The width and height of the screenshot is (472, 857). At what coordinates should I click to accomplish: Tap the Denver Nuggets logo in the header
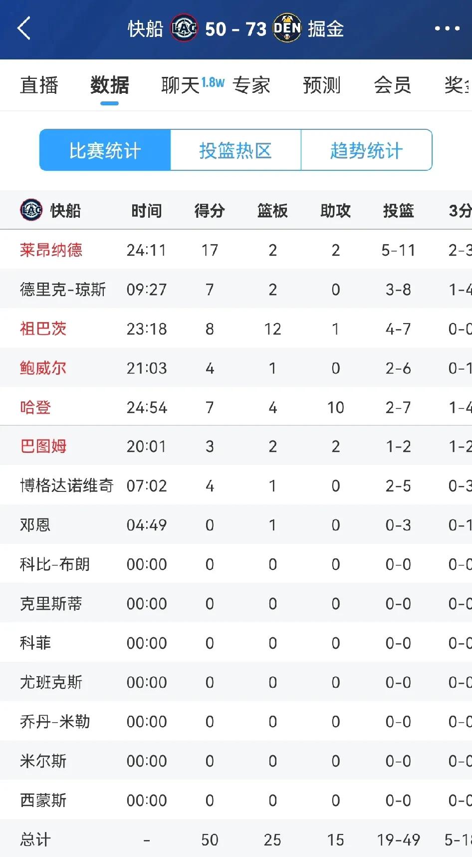tap(287, 28)
